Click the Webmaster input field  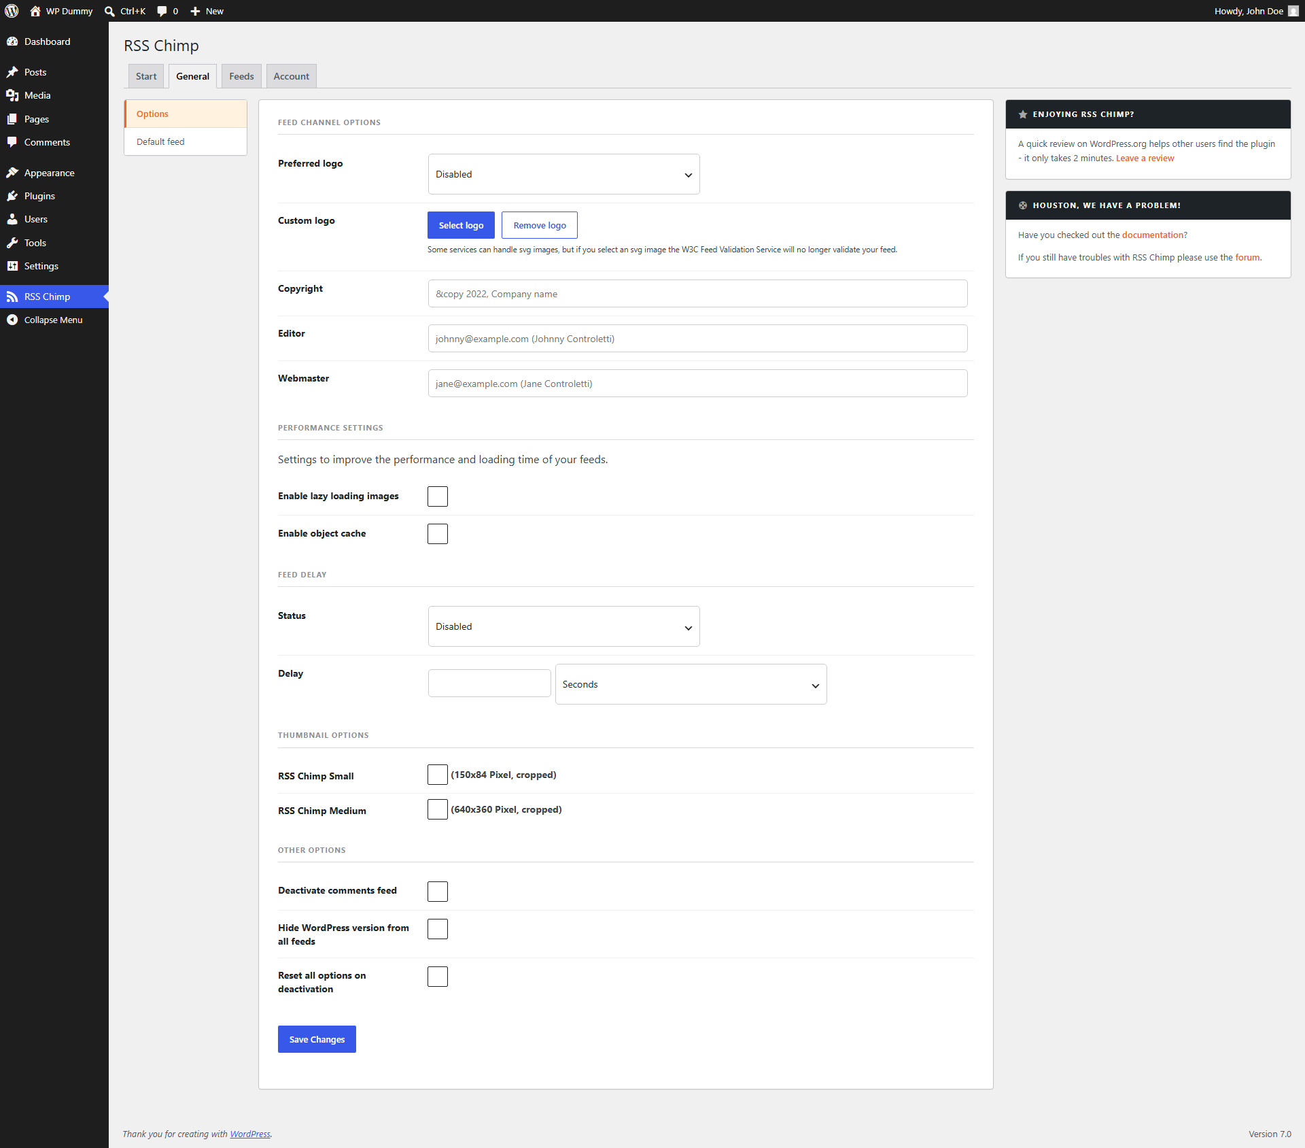698,384
